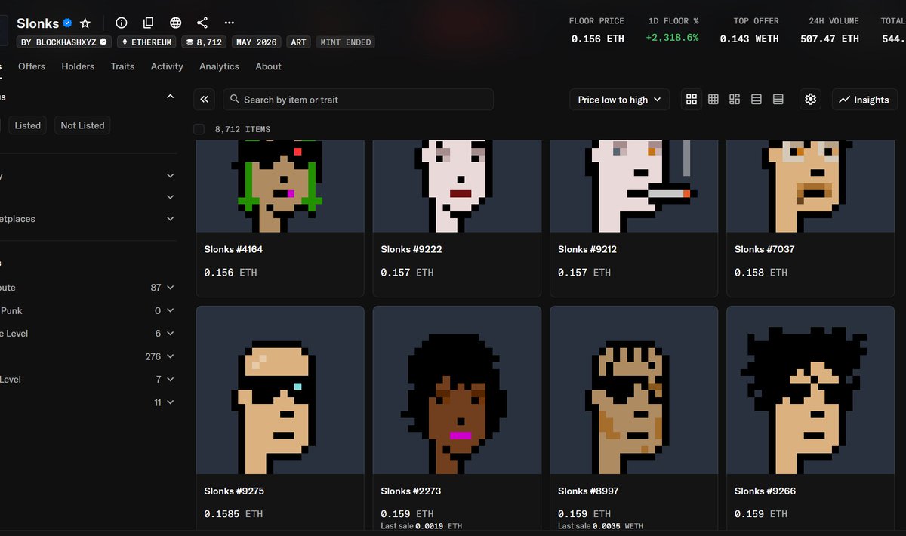Viewport: 906px width, 536px height.
Task: Open the Holders tab
Action: click(78, 66)
